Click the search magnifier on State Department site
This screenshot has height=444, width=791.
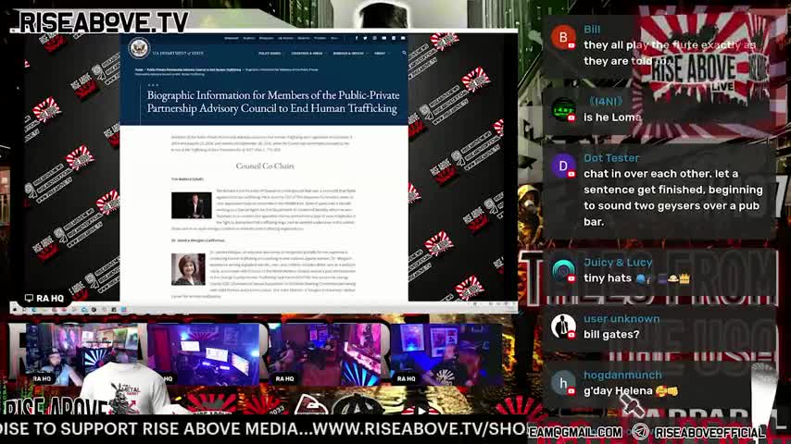tap(404, 53)
